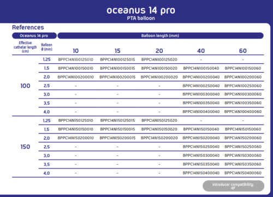Click the 10 balloon length column header
The image size is (273, 197).
76,51
